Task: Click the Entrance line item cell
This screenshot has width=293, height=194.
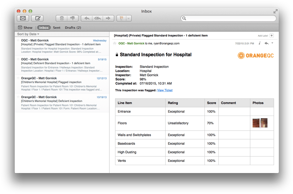Action: tap(140, 111)
